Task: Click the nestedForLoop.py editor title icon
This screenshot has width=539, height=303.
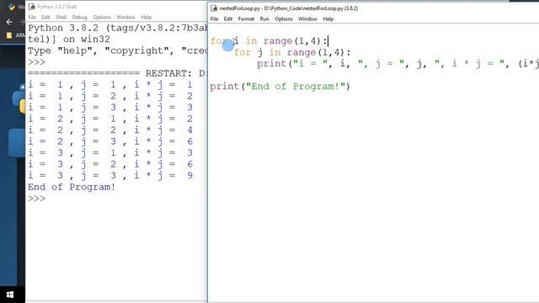Action: coord(214,8)
